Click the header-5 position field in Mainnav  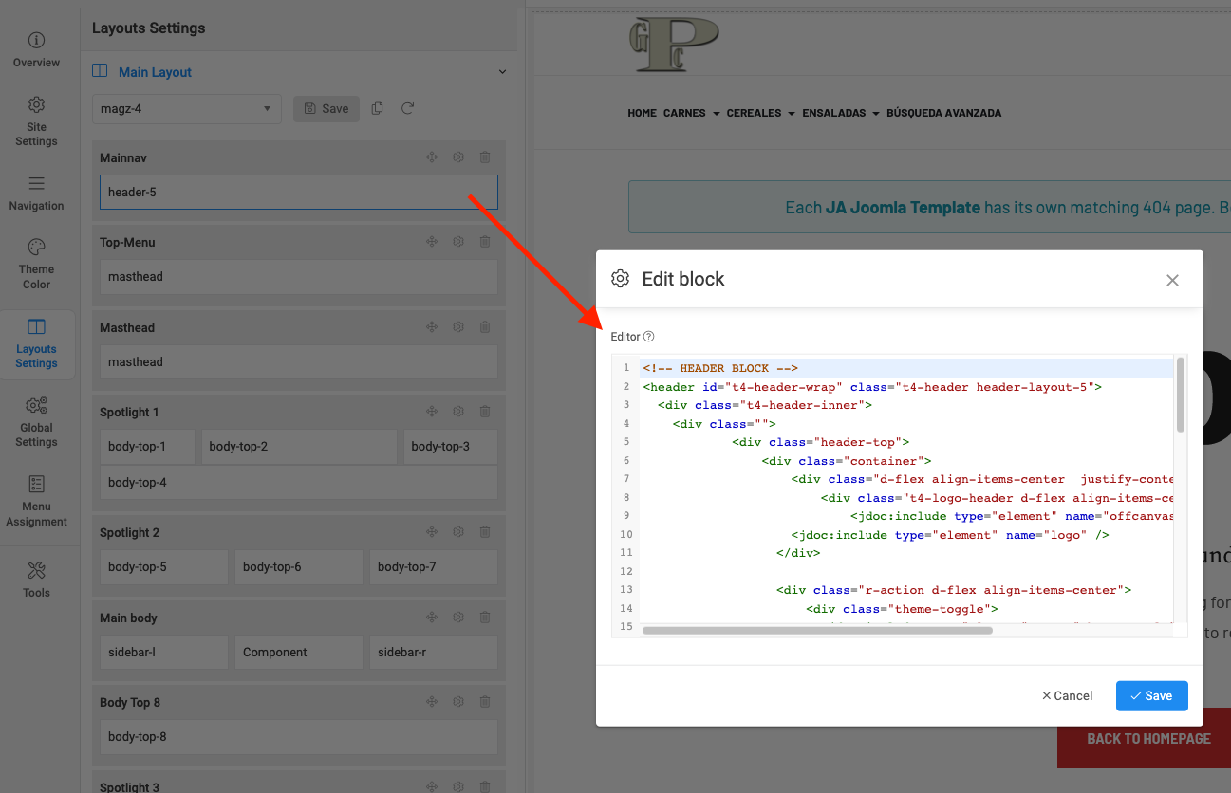(298, 192)
